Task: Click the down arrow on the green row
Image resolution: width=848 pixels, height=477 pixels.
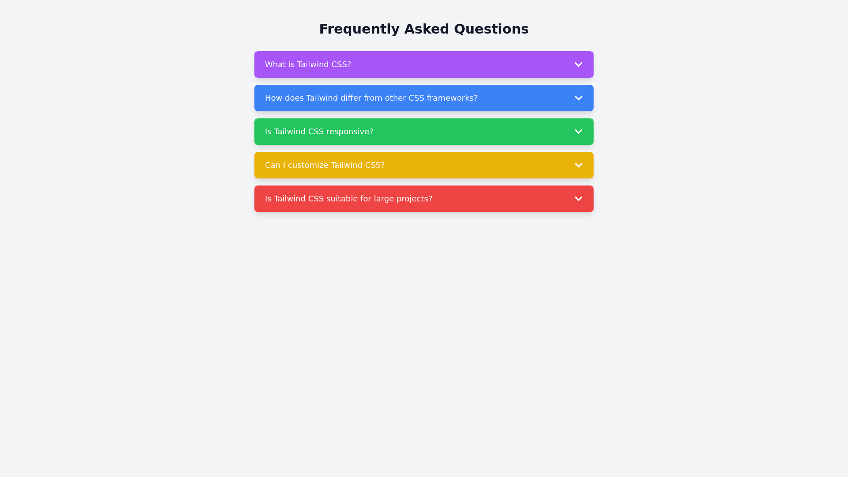Action: pos(578,132)
